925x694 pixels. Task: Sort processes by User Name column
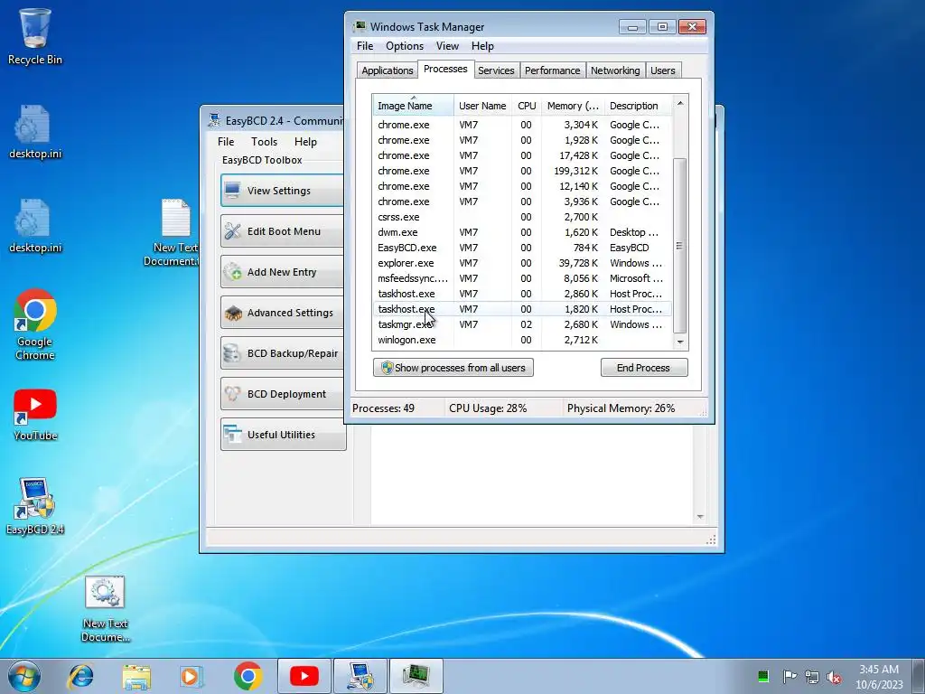482,106
